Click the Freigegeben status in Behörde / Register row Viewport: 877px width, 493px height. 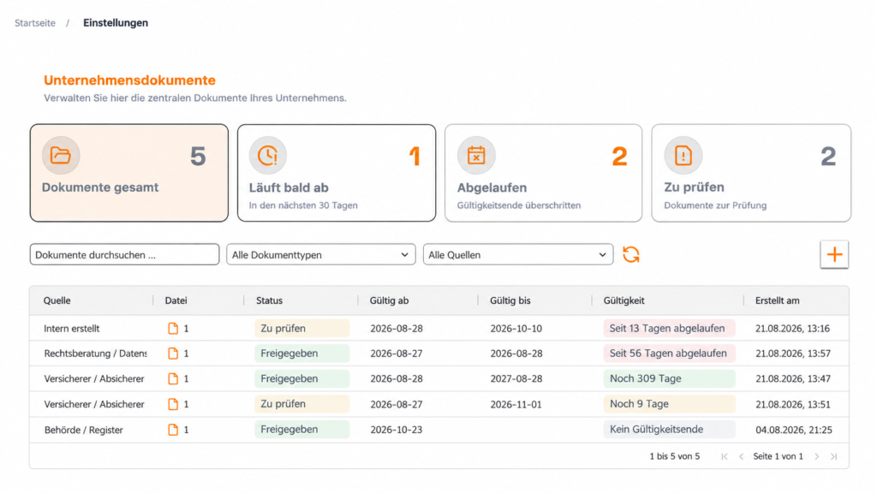302,430
